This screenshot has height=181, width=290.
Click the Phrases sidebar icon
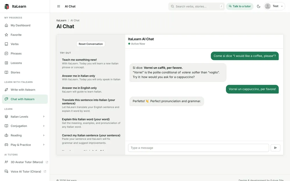[x=6, y=53]
